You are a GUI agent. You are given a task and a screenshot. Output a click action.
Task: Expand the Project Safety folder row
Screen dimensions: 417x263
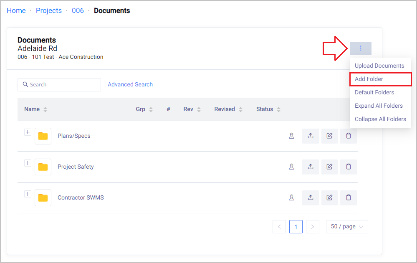click(x=28, y=163)
